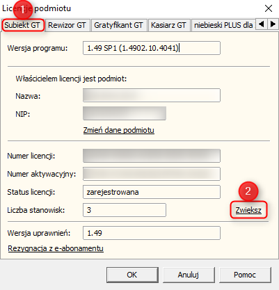
Task: Click the Liczba stanowisk label
Action: (x=36, y=210)
